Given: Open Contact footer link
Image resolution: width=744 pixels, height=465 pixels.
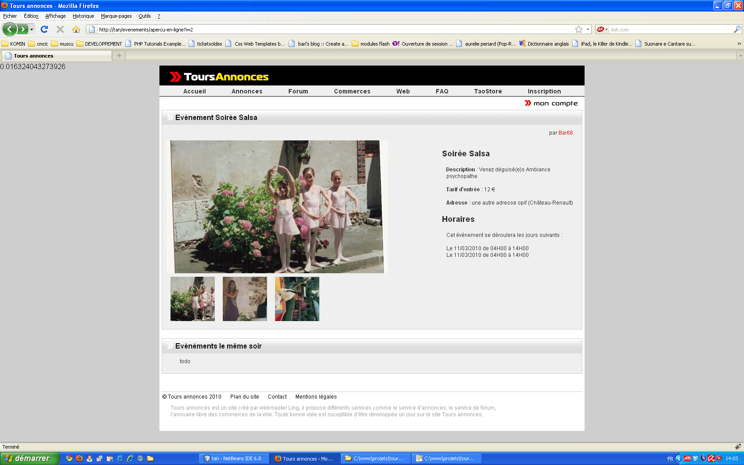Looking at the screenshot, I should coord(277,397).
